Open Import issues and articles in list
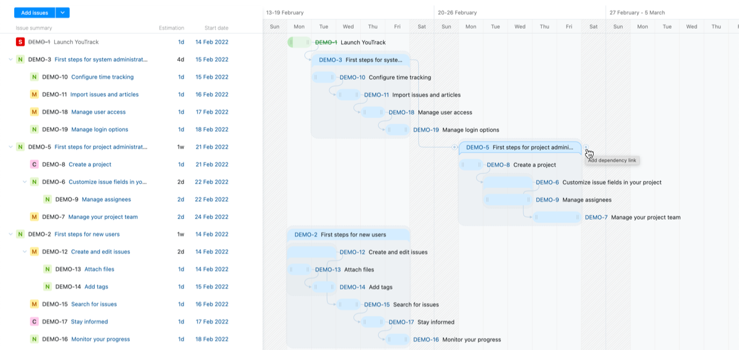The width and height of the screenshot is (739, 350). (105, 95)
